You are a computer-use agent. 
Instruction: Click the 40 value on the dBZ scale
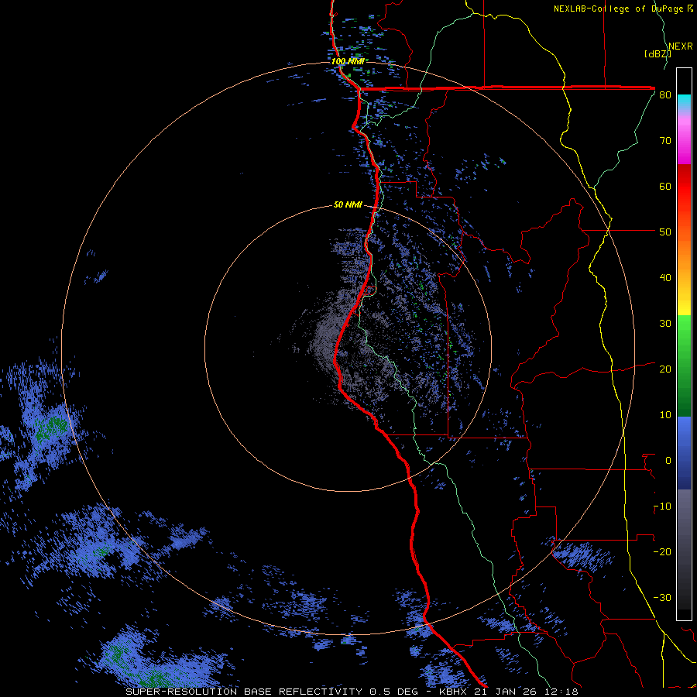665,278
